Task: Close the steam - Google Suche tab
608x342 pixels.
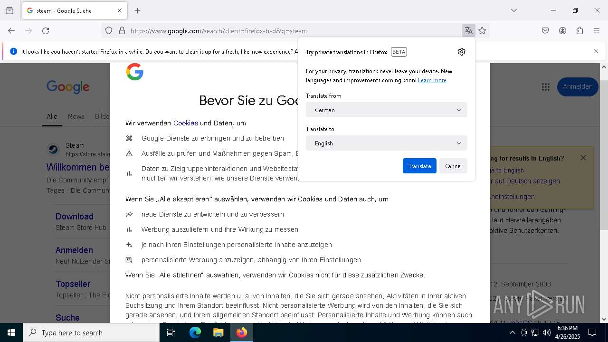Action: pyautogui.click(x=120, y=10)
